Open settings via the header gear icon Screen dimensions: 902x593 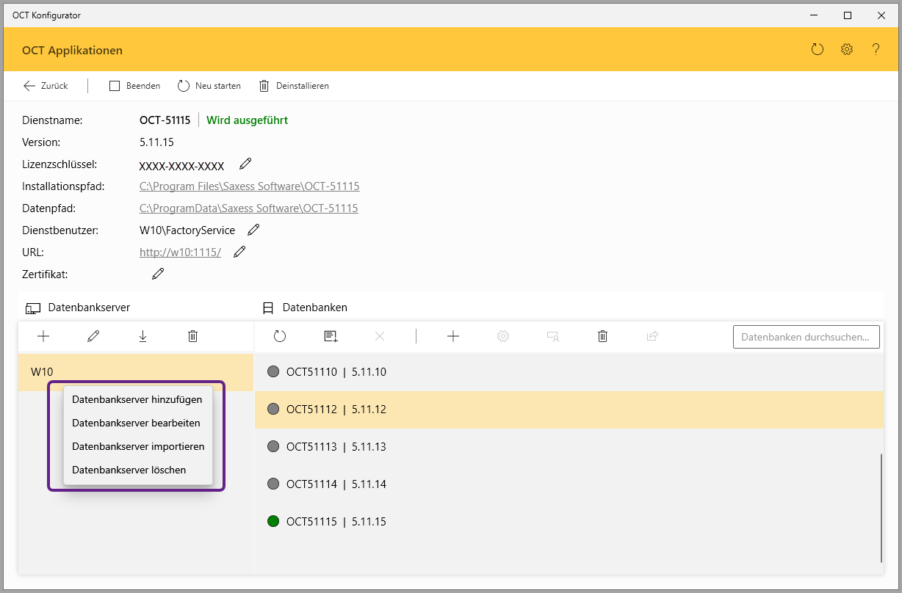pos(847,50)
